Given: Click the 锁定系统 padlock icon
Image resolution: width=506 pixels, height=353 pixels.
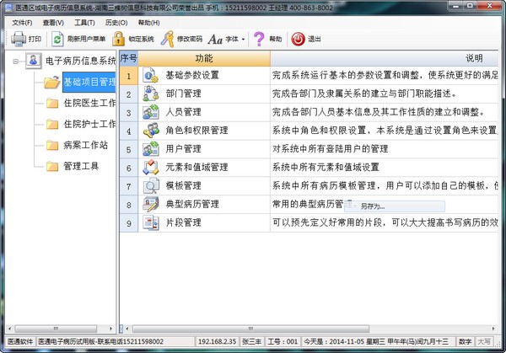Looking at the screenshot, I should point(119,39).
